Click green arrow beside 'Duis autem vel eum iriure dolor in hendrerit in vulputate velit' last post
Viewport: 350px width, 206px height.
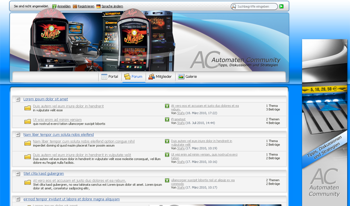click(167, 141)
